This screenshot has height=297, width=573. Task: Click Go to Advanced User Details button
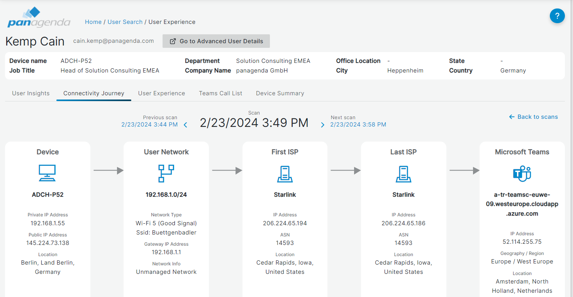216,41
